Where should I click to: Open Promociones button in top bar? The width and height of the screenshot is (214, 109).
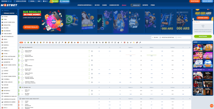64,1
